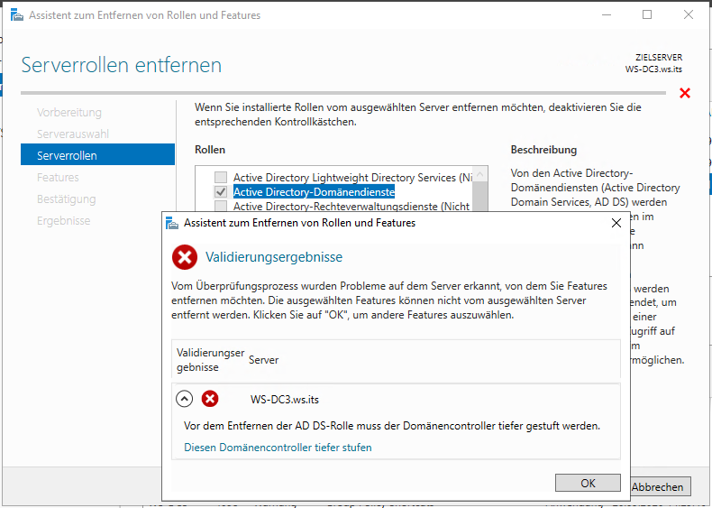Image resolution: width=712 pixels, height=508 pixels.
Task: Click the roles list scroll-up arrow
Action: point(480,175)
